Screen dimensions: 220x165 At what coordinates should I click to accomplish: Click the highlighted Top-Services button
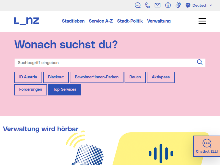65,90
